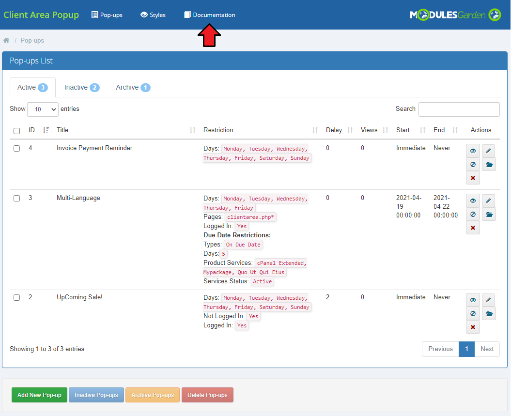Preview the UpComing Sale! pop-up (eye icon)
The image size is (511, 416).
click(473, 300)
